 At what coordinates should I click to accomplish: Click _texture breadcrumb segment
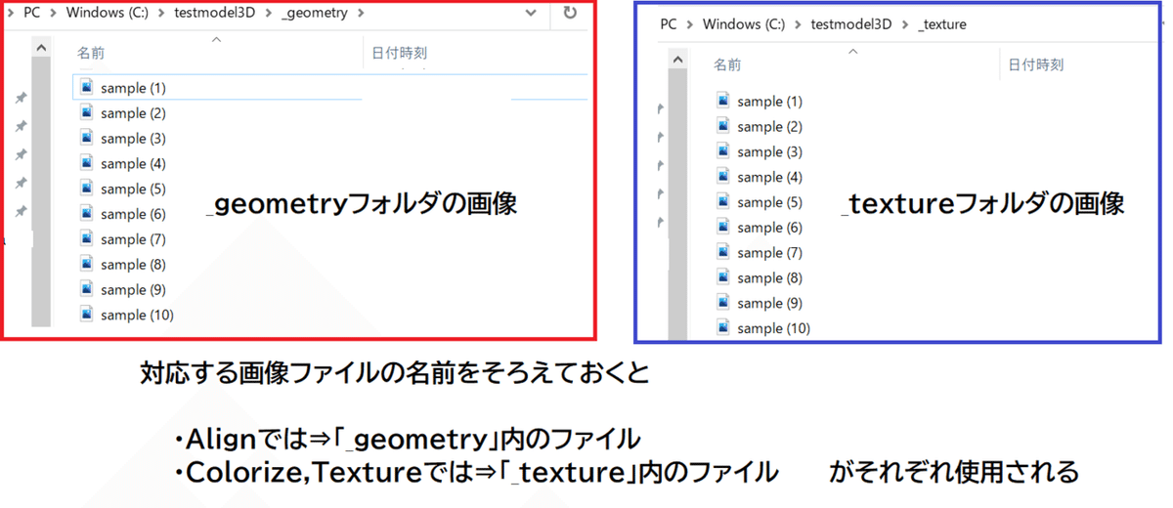coord(942,24)
